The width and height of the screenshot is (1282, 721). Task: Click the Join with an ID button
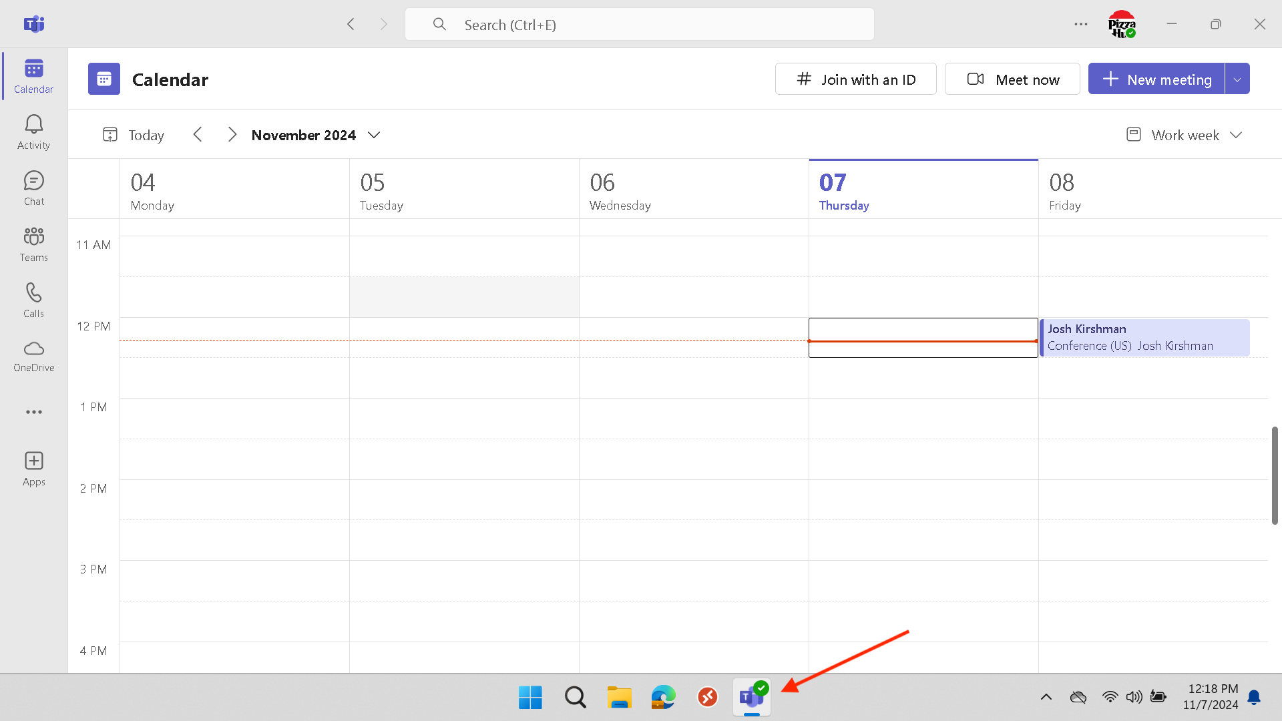[x=855, y=79]
